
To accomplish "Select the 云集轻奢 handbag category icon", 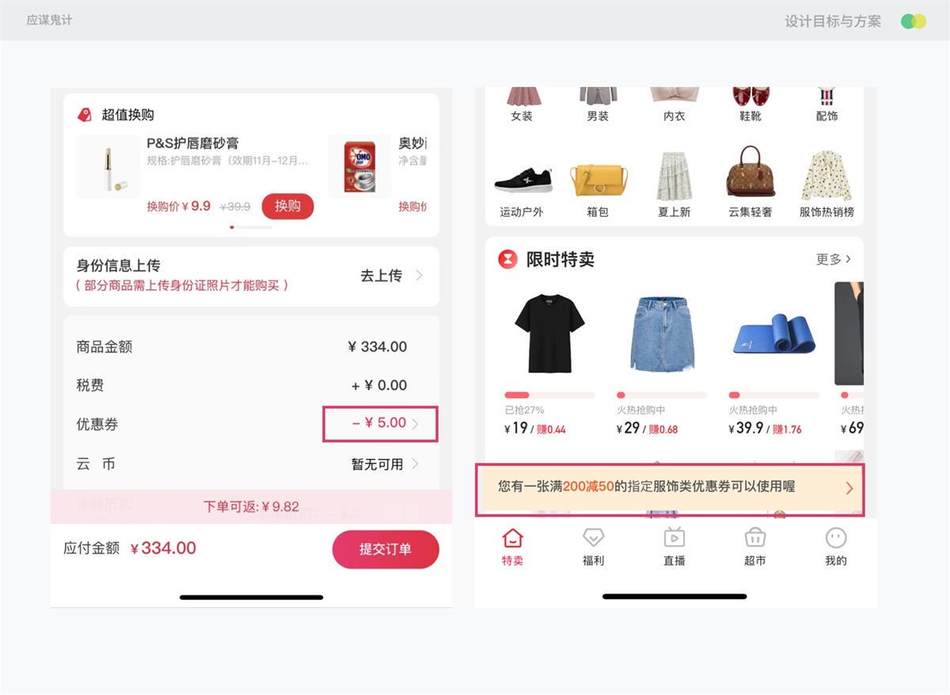I will tap(750, 171).
